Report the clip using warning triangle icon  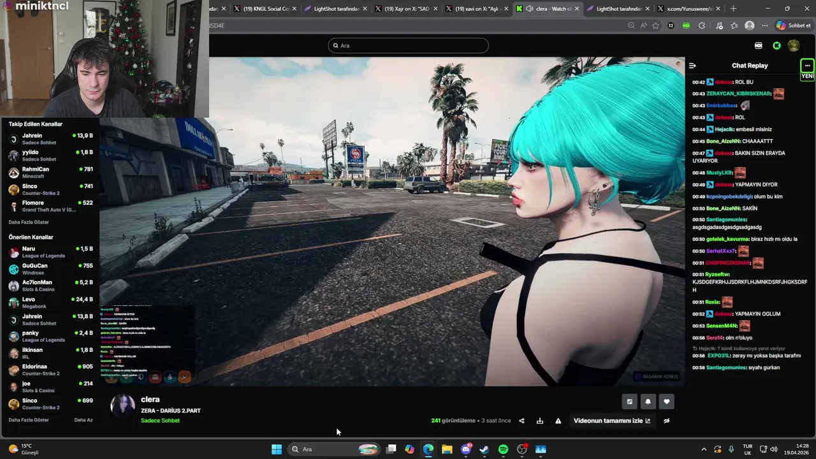(558, 421)
